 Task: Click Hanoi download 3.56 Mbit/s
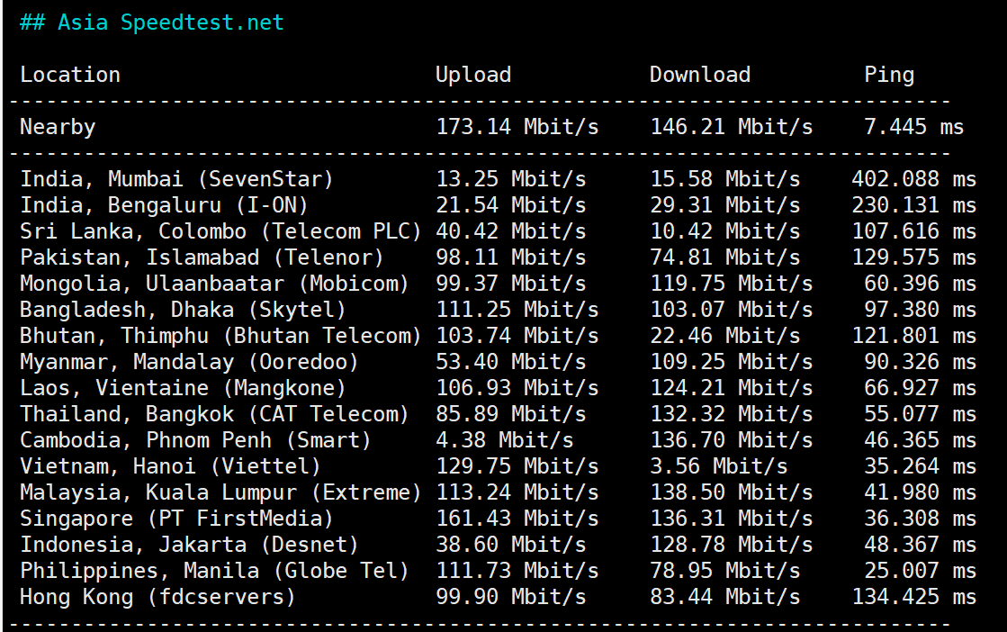719,466
